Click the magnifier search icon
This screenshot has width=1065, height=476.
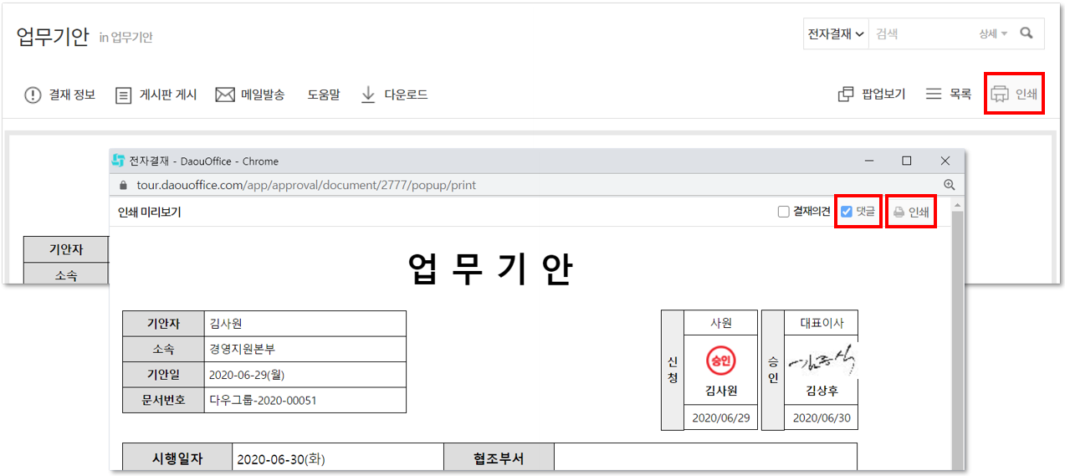tap(1027, 34)
